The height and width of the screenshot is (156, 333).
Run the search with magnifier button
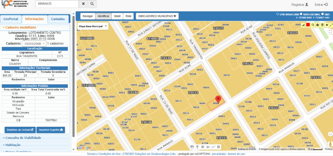tap(92, 4)
